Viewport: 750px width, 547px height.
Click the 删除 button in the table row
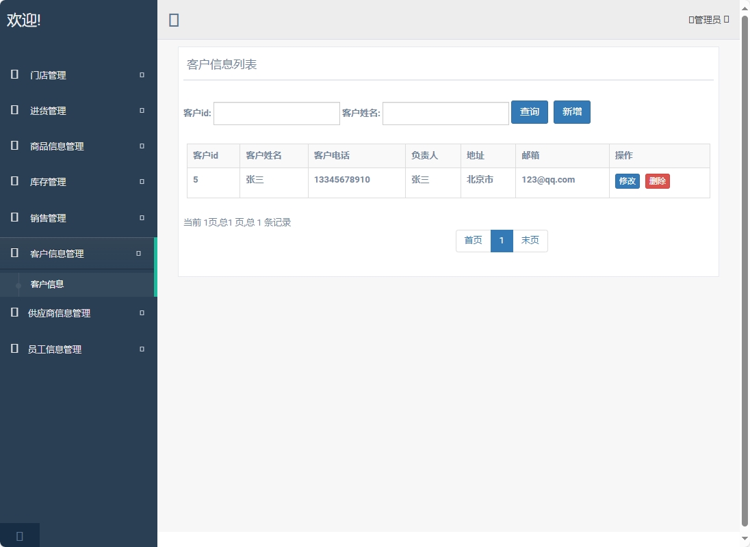coord(657,182)
